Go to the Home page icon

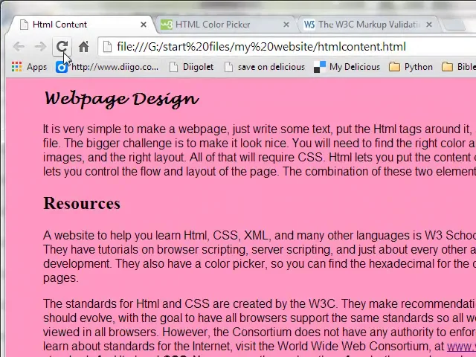(x=84, y=46)
